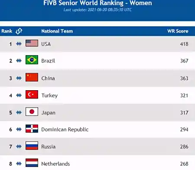Click the FIVB Senior World Ranking title
The height and width of the screenshot is (170, 195).
[97, 3]
